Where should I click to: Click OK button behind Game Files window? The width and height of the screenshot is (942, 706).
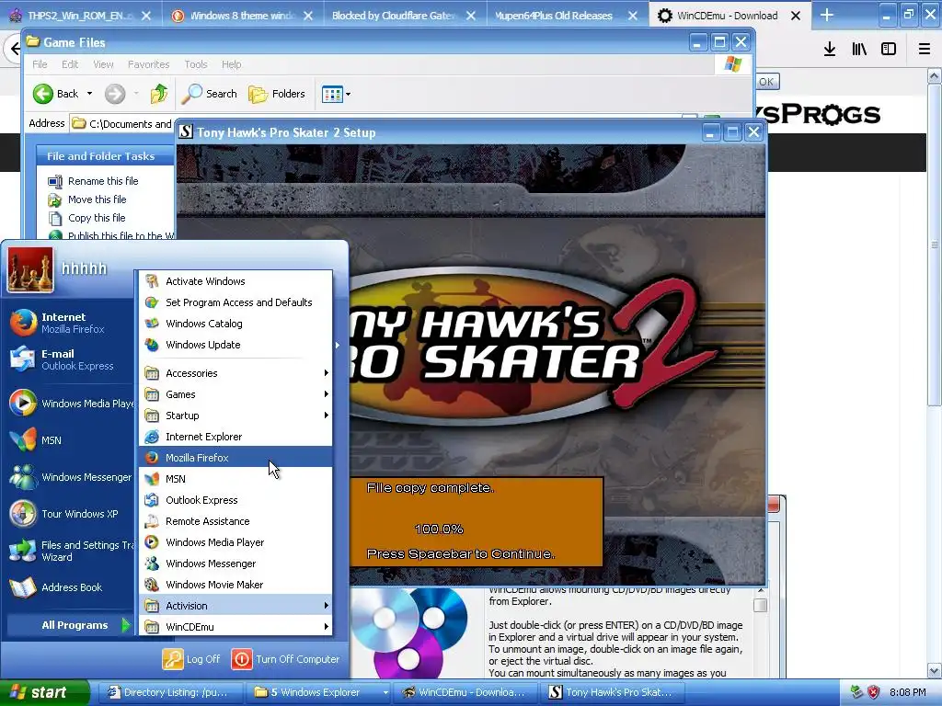[766, 82]
